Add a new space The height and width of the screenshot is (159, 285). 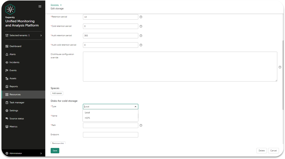(57, 93)
